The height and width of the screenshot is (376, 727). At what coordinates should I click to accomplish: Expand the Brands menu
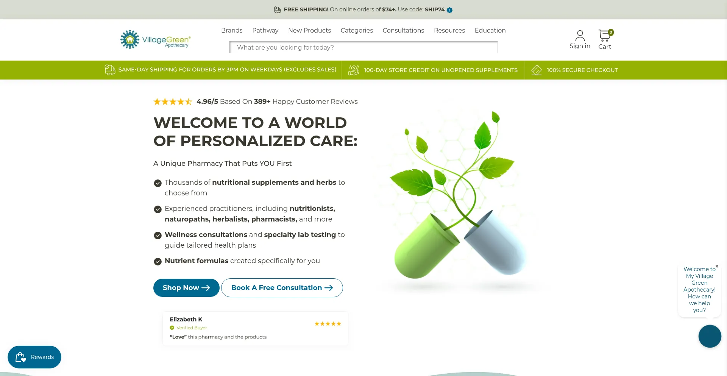(232, 30)
